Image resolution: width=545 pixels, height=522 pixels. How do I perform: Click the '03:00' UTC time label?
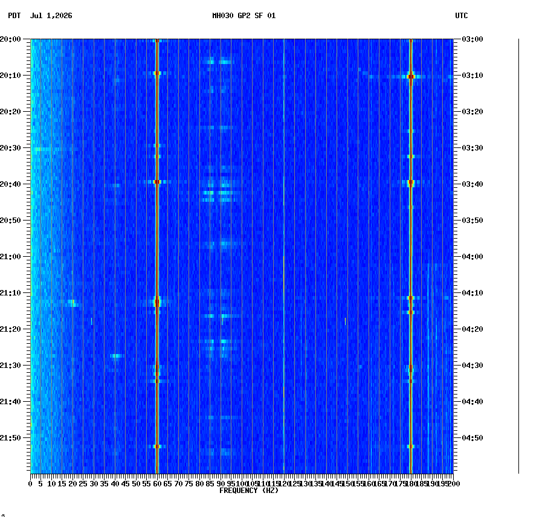[x=472, y=39]
